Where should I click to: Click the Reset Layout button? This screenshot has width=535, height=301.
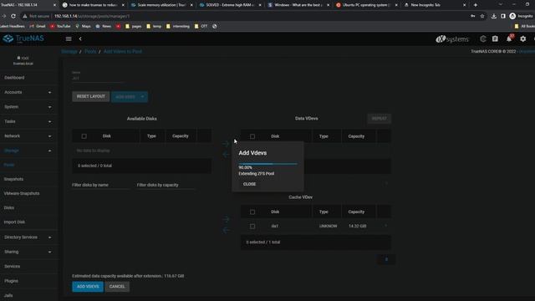click(91, 97)
